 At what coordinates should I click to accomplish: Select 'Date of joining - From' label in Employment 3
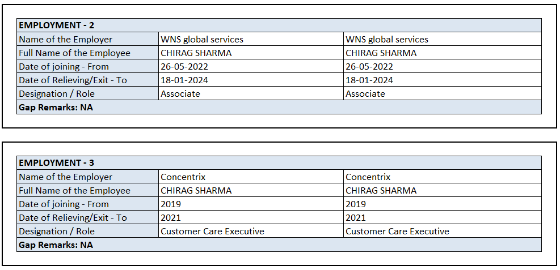[x=64, y=204]
